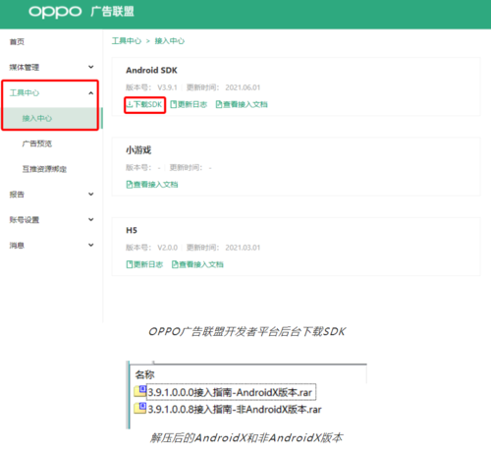Click the rar icon of the 非AndroidX版本 file
Image resolution: width=491 pixels, height=454 pixels.
coord(140,408)
